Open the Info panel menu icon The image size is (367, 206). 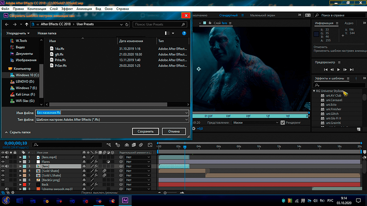click(x=337, y=23)
